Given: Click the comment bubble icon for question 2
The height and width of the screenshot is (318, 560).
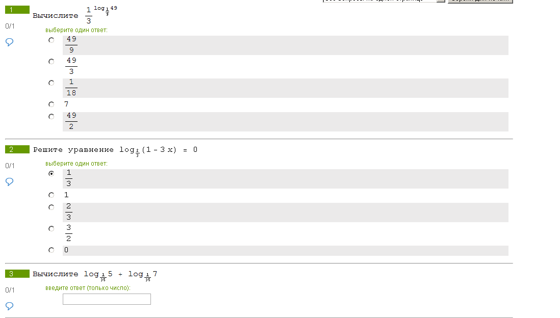Looking at the screenshot, I should (x=9, y=181).
